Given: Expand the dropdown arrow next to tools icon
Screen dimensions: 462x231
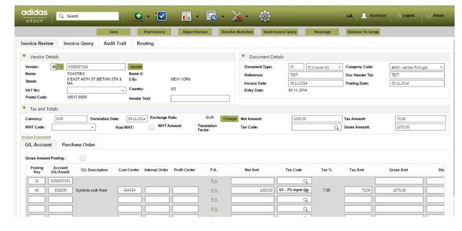Looking at the screenshot, I should (x=247, y=17).
